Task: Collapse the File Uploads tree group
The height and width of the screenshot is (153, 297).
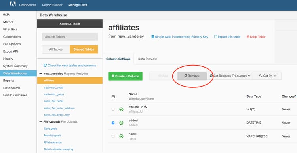Action: tap(40, 122)
